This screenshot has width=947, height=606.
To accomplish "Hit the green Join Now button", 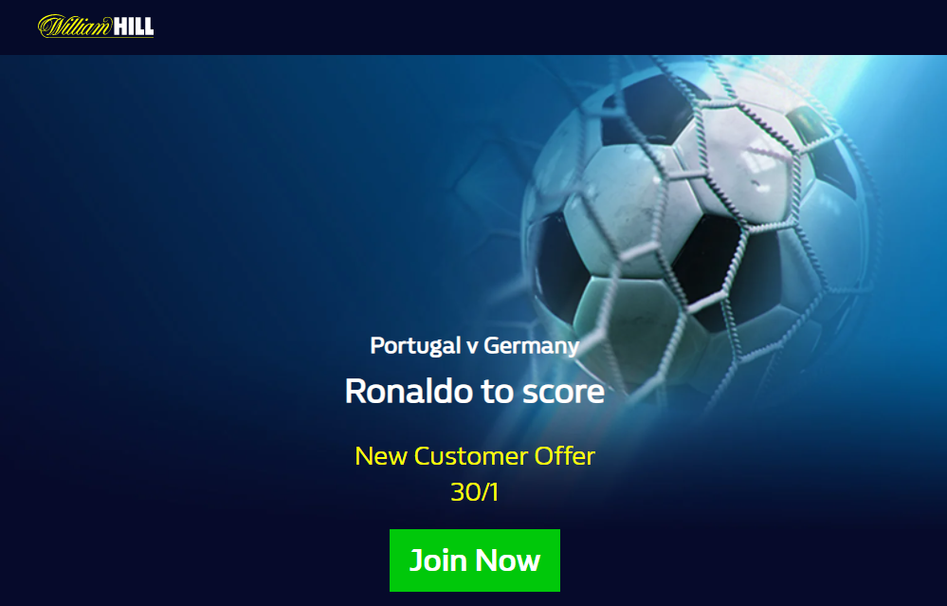I will click(x=475, y=560).
